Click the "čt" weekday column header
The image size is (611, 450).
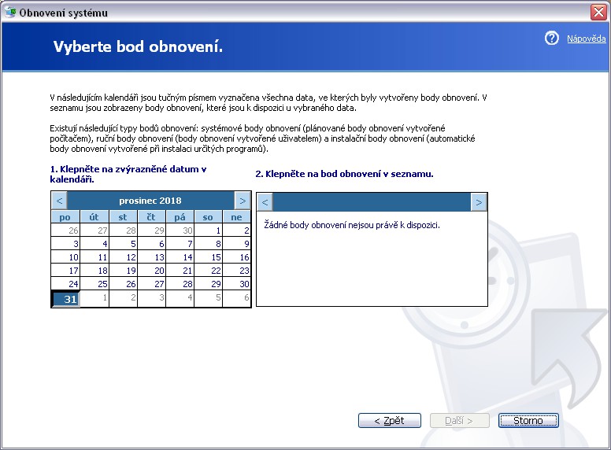point(152,217)
